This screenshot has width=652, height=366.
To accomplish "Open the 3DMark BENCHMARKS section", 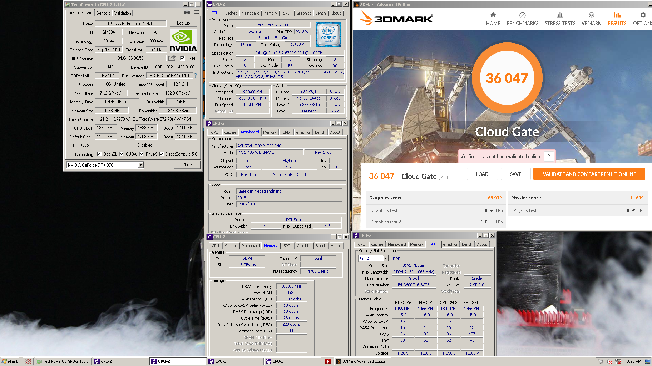I will [x=522, y=19].
